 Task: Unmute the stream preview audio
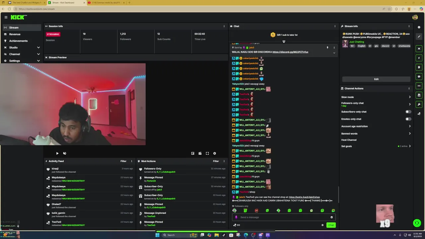[x=64, y=153]
